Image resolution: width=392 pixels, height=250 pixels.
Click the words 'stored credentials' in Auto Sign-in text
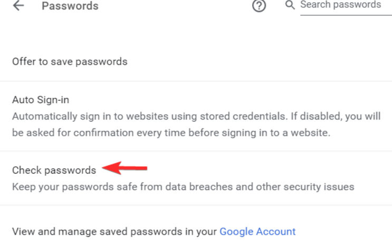[x=243, y=116]
